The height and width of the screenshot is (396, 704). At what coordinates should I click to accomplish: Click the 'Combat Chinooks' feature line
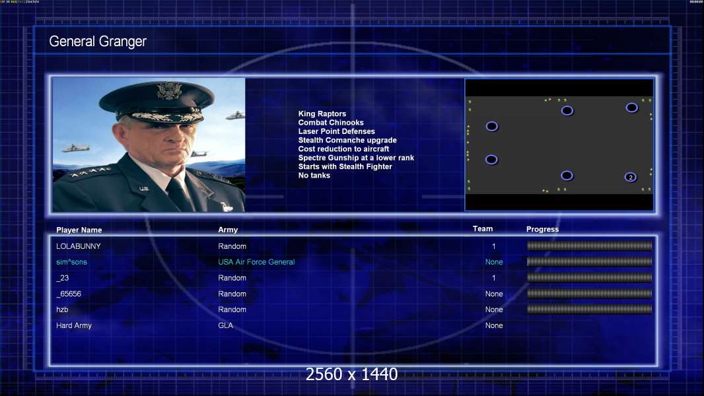(331, 123)
